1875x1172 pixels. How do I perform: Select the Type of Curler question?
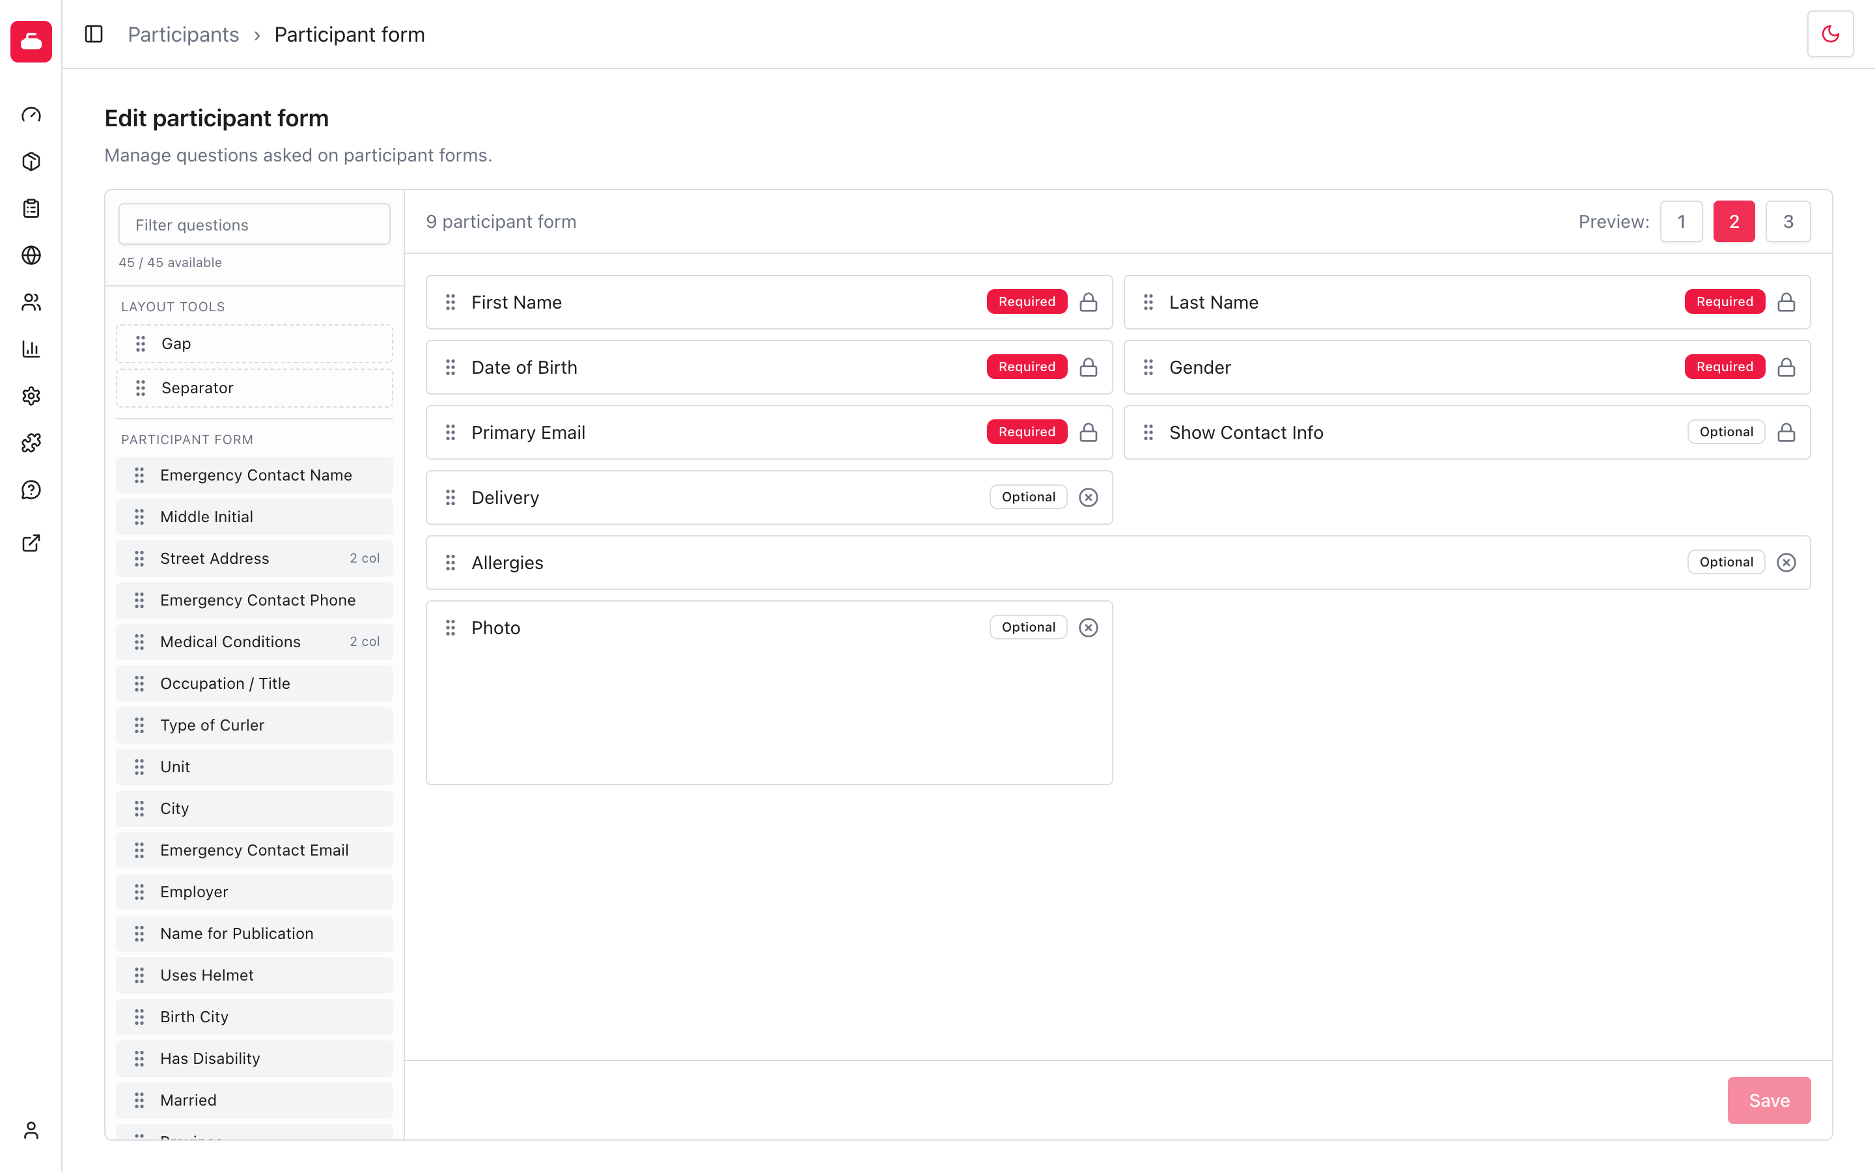point(254,725)
